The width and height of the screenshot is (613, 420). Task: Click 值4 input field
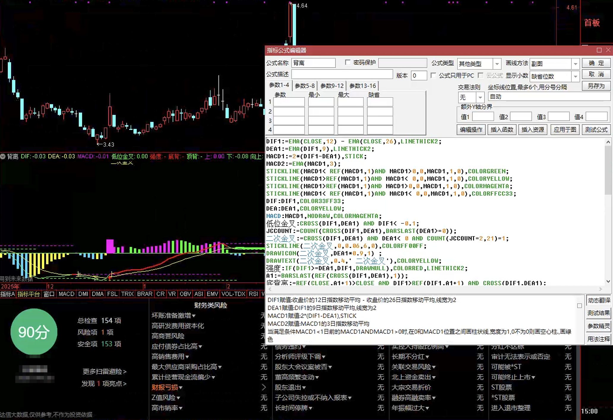click(x=596, y=116)
